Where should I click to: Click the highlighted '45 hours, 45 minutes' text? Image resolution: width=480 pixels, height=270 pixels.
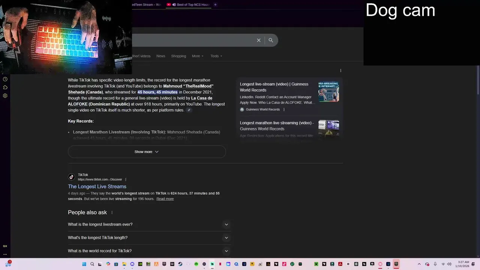(157, 92)
